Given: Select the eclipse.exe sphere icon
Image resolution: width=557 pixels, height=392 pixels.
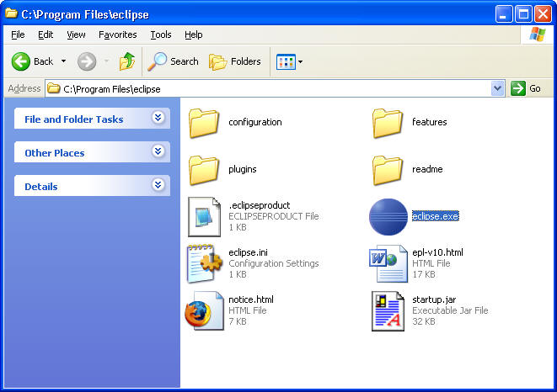Looking at the screenshot, I should click(388, 217).
